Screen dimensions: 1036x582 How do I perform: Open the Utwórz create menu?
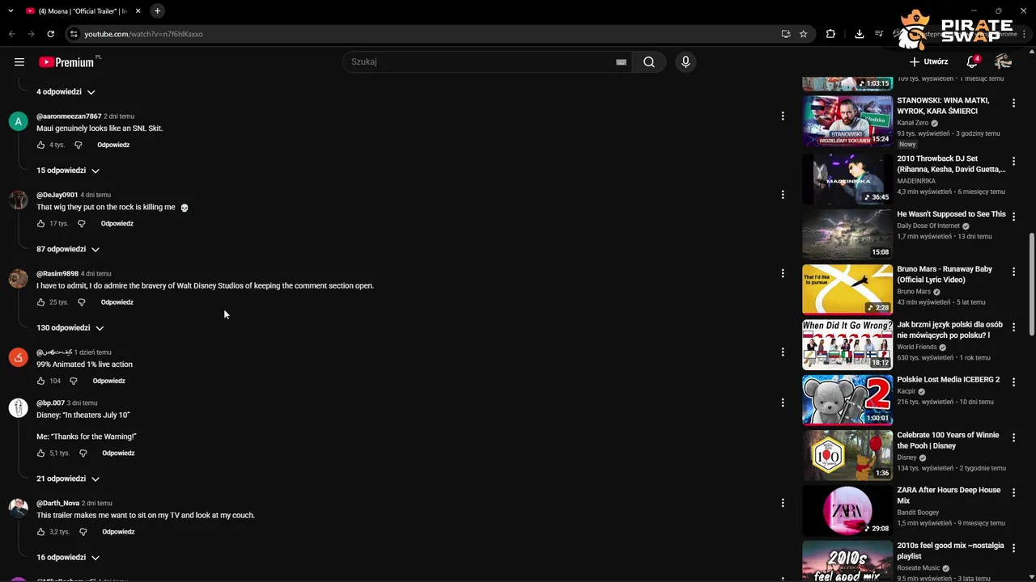[x=928, y=61]
